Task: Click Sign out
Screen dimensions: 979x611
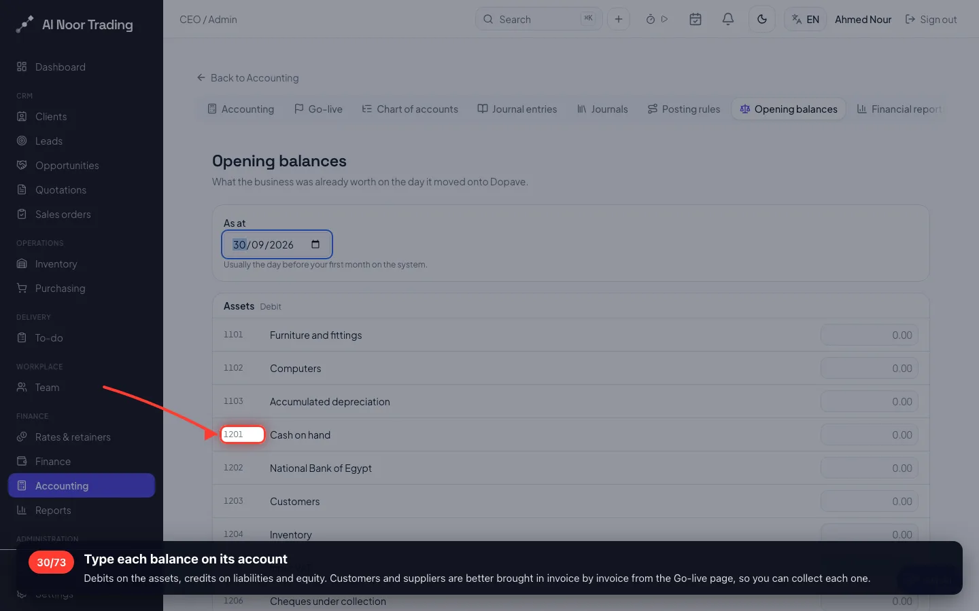Action: coord(931,19)
